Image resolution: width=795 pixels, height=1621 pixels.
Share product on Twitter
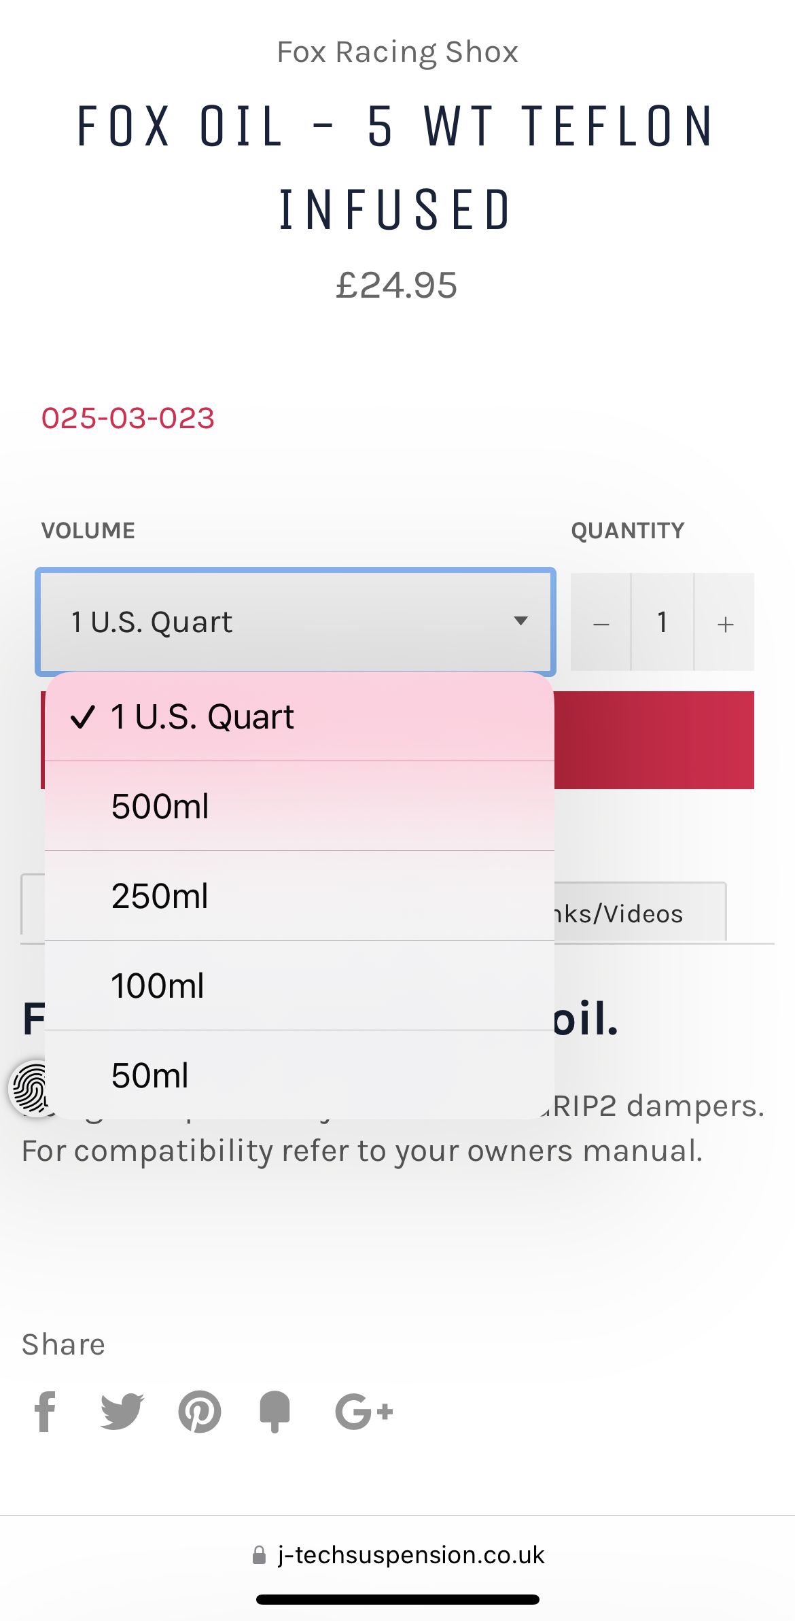pyautogui.click(x=122, y=1412)
